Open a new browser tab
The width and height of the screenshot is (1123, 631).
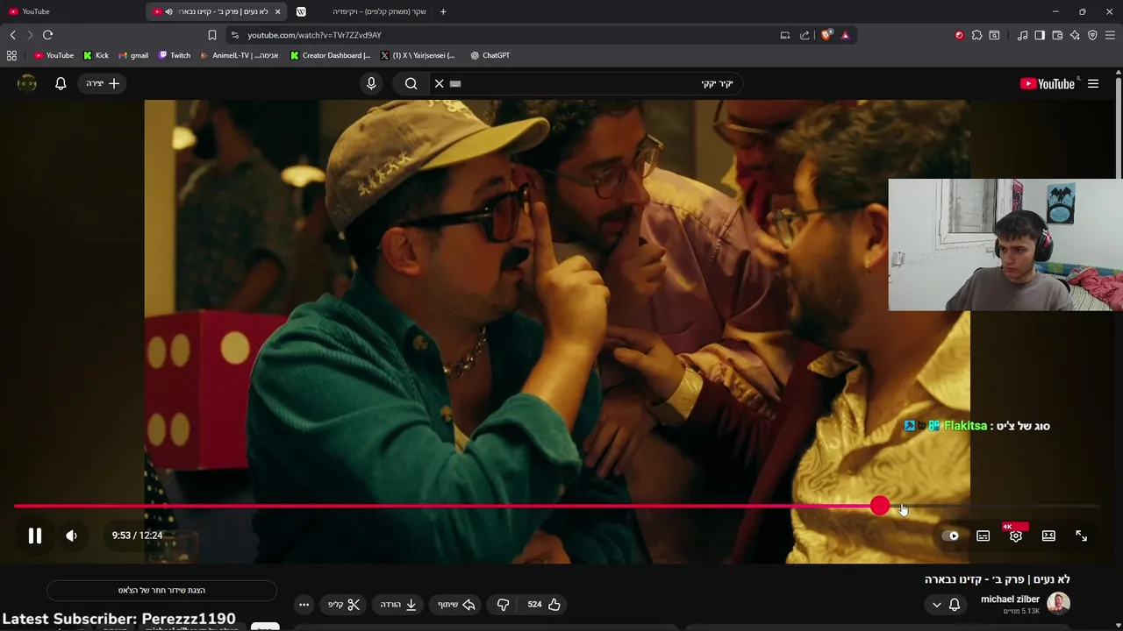pyautogui.click(x=443, y=11)
